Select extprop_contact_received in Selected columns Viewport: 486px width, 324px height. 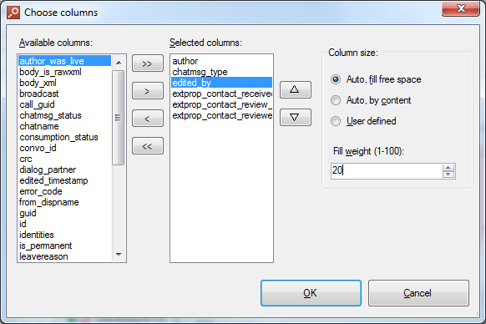pos(221,94)
